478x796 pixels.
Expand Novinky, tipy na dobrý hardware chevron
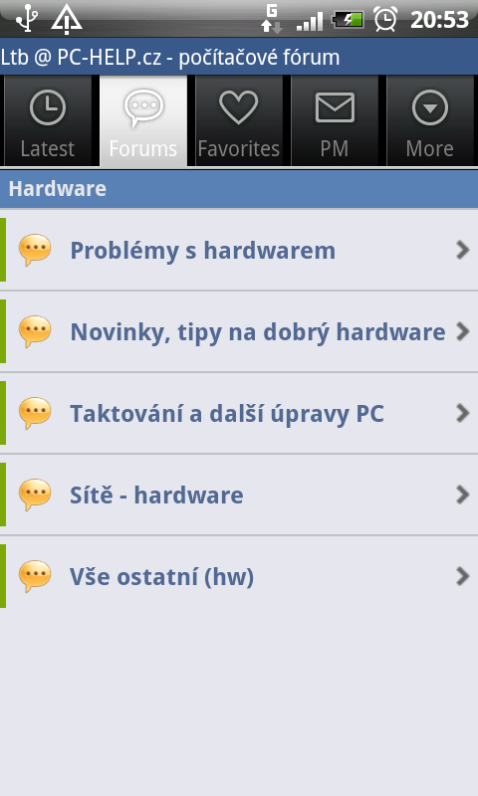462,331
